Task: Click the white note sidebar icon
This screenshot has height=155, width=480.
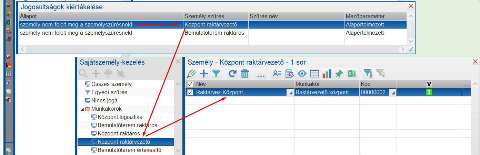Action: (9, 91)
